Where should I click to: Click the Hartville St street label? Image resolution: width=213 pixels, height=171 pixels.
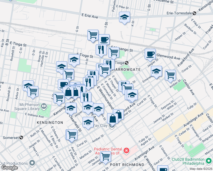pyautogui.click(x=42, y=59)
